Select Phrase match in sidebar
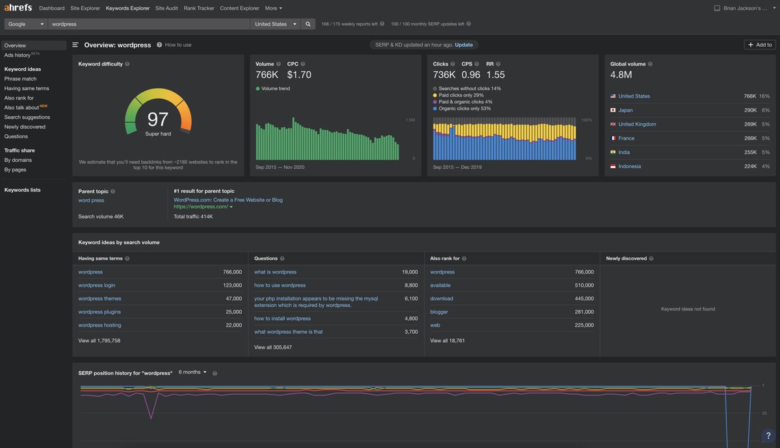Viewport: 780px width, 448px height. pyautogui.click(x=20, y=79)
